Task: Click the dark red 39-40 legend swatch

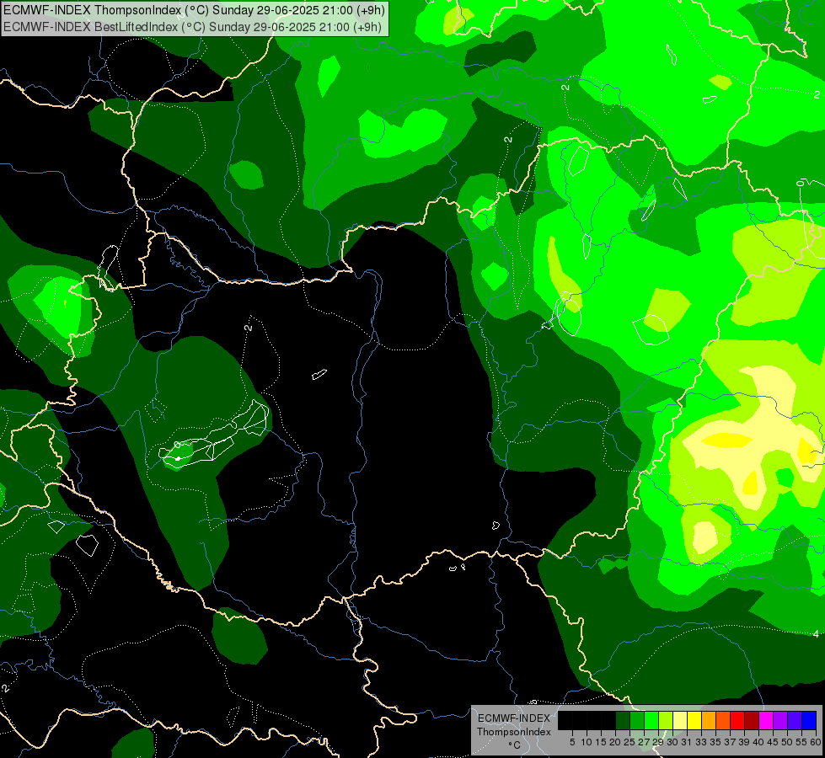Action: [752, 721]
